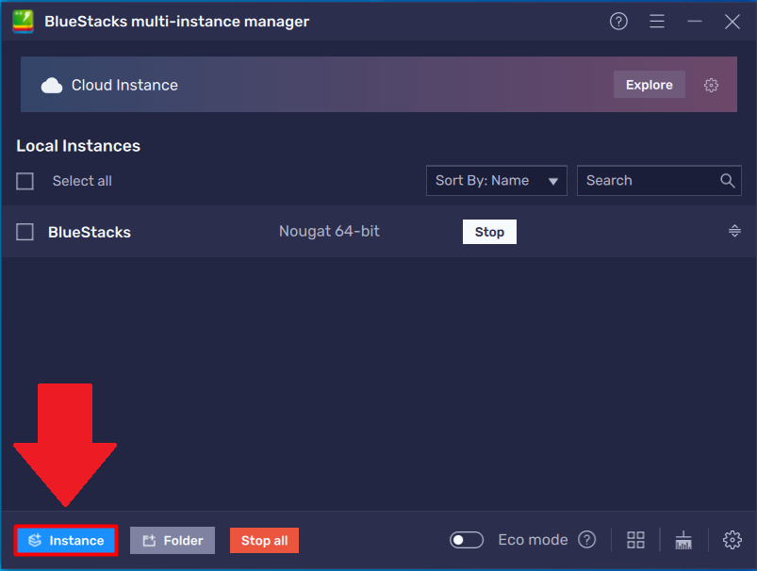Open the Sort By: Name dropdown
Image resolution: width=757 pixels, height=571 pixels.
click(496, 181)
